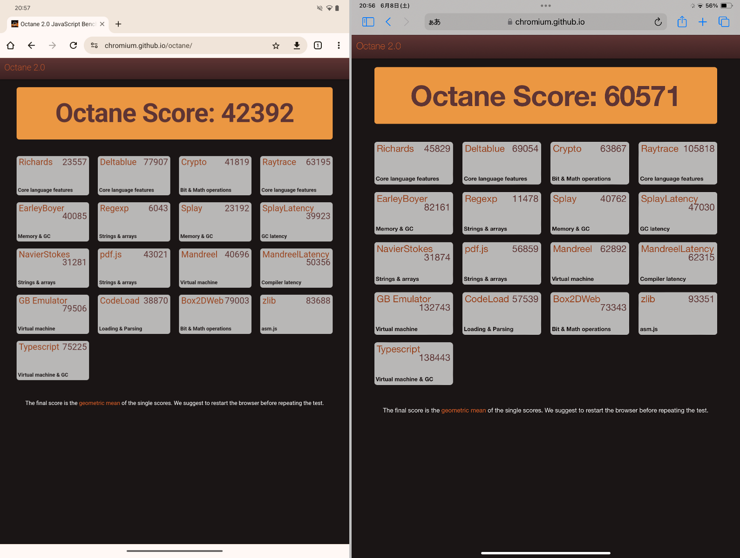Click geometric mean link in Chrome window
This screenshot has width=740, height=558.
click(x=99, y=403)
